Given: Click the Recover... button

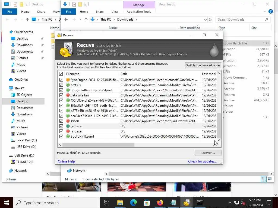Looking at the screenshot, I should point(208,153).
